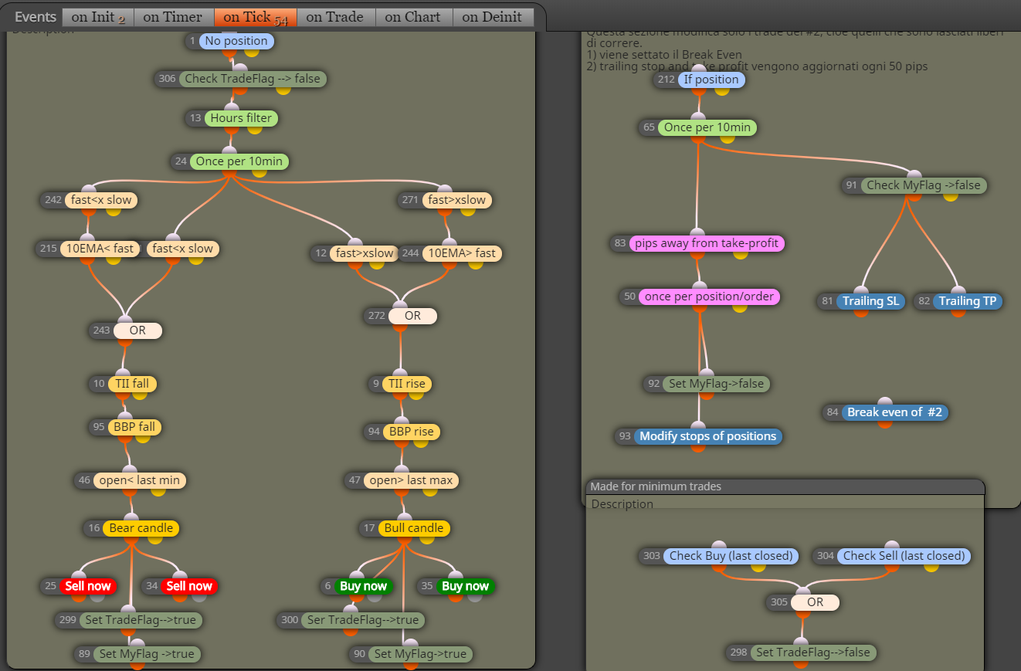Select the No position block numbered 1
The width and height of the screenshot is (1021, 671).
pos(236,41)
